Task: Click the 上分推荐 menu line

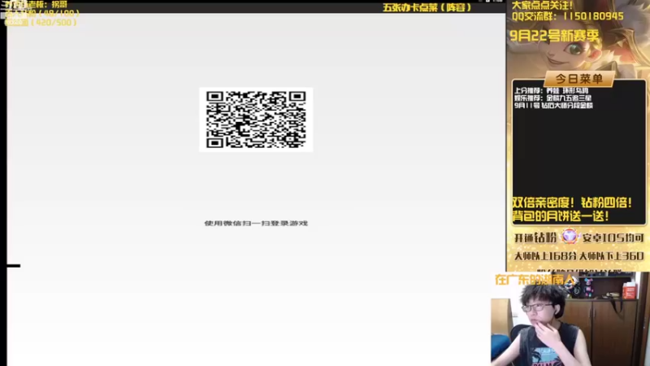Action: [x=552, y=90]
